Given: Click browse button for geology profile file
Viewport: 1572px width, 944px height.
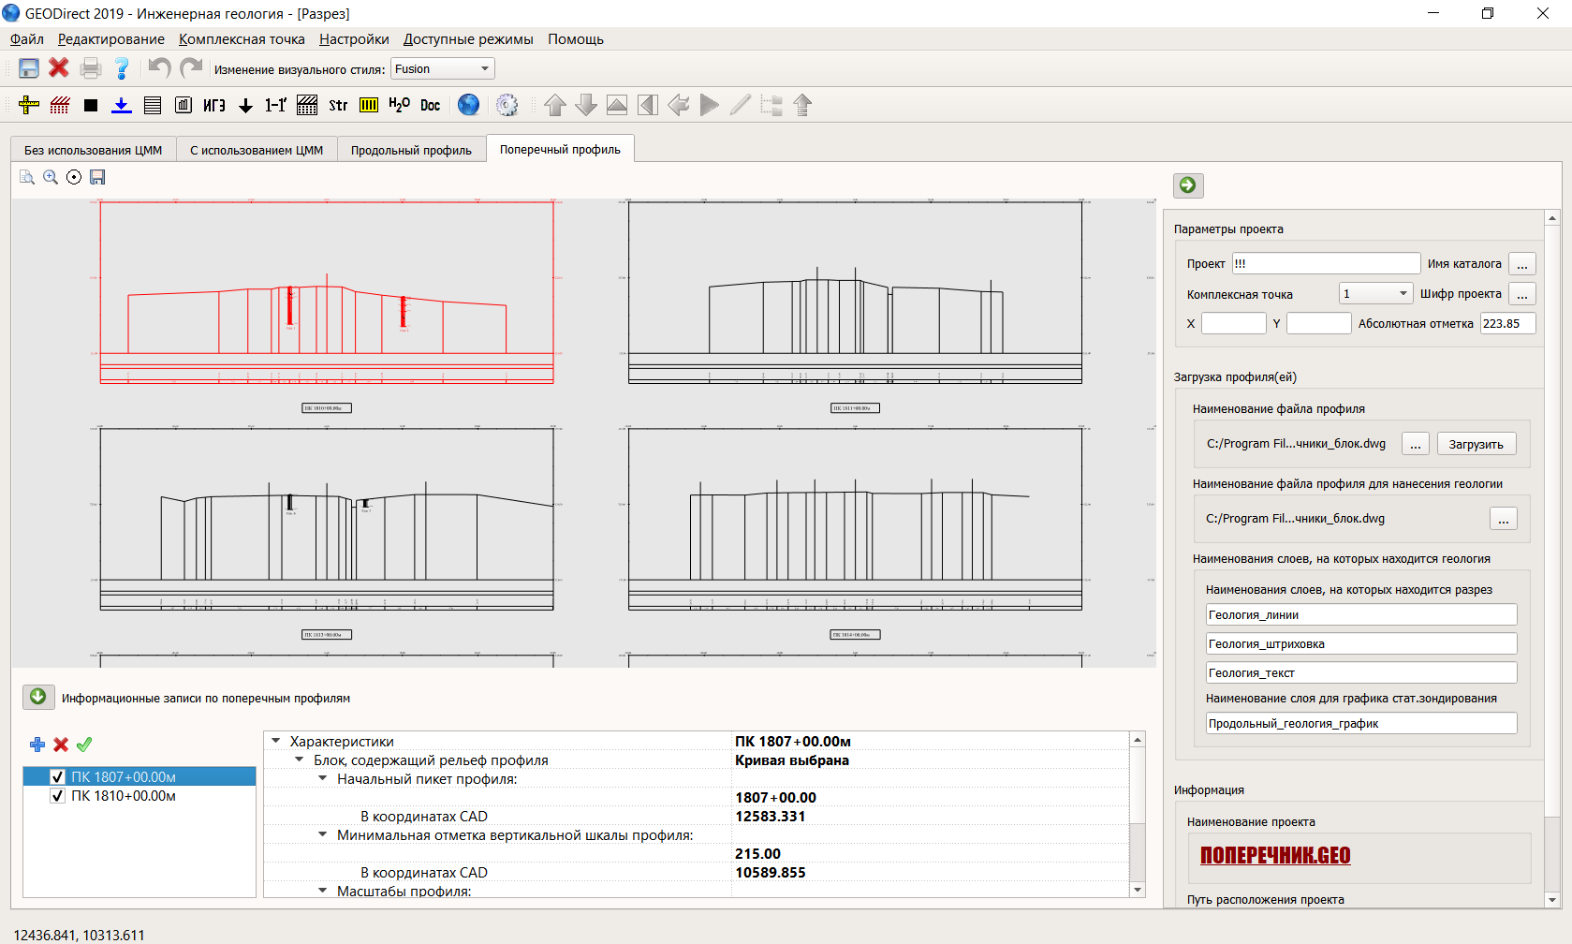Looking at the screenshot, I should (x=1504, y=519).
